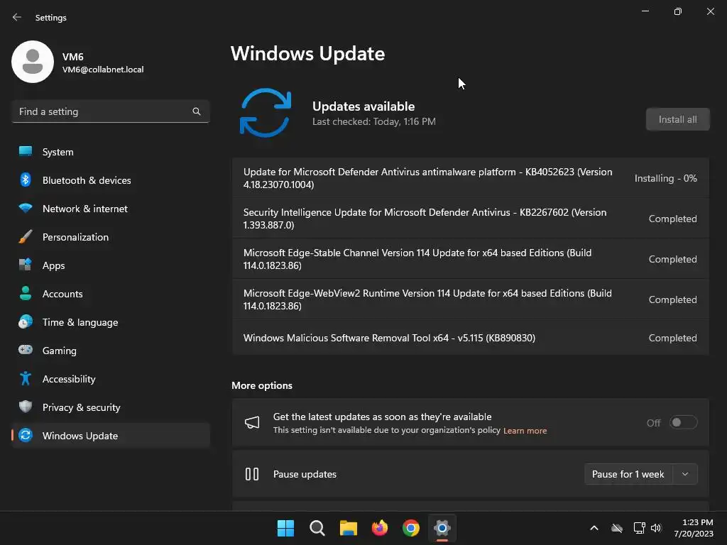Open the clock showing 1:23 PM 7/20/2023
The width and height of the screenshot is (727, 545).
point(694,528)
